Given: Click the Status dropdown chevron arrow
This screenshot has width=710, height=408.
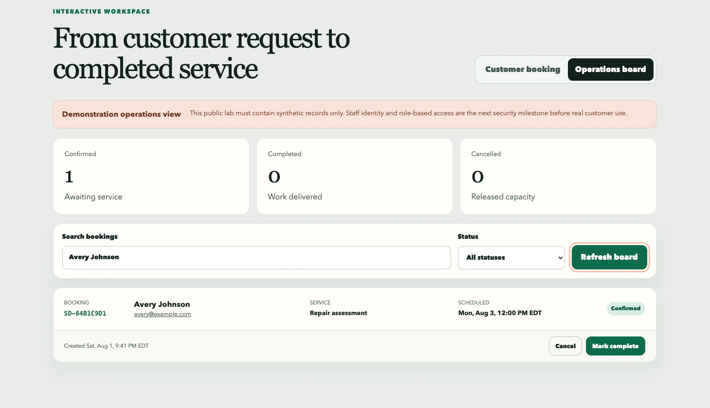Looking at the screenshot, I should [560, 258].
